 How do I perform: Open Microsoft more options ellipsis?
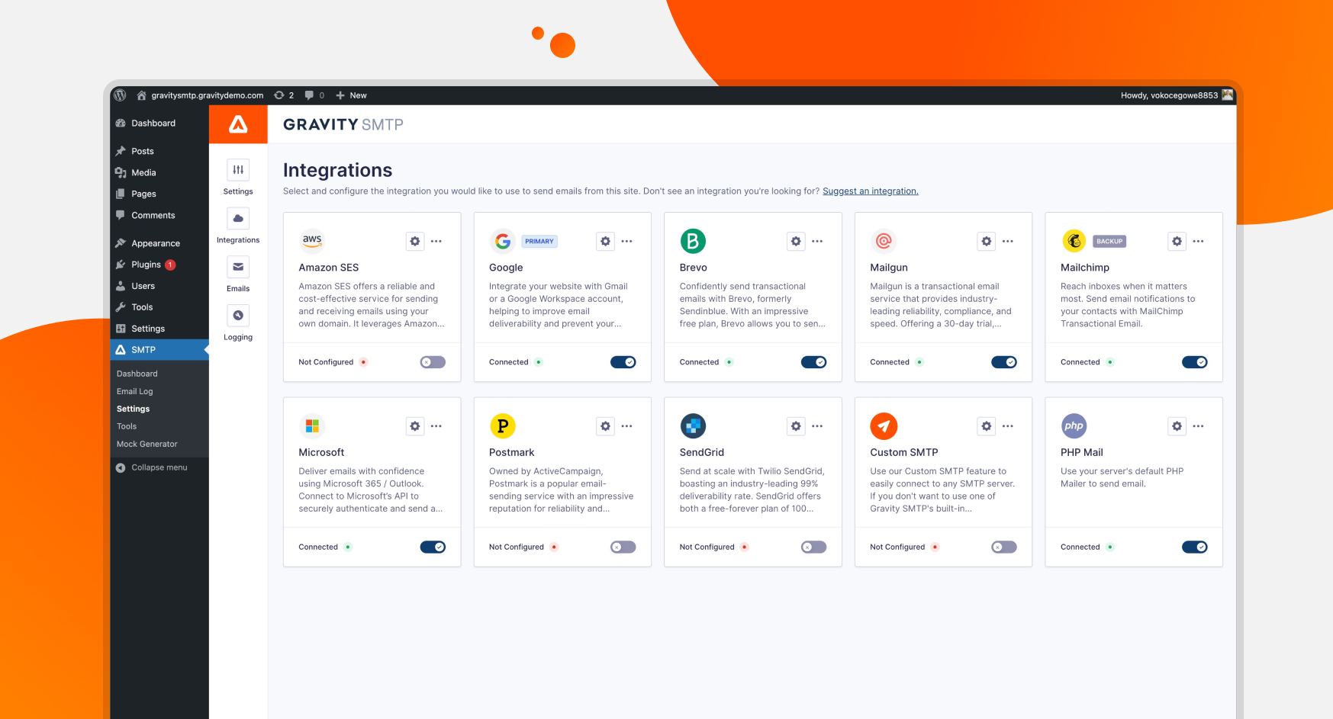coord(436,426)
